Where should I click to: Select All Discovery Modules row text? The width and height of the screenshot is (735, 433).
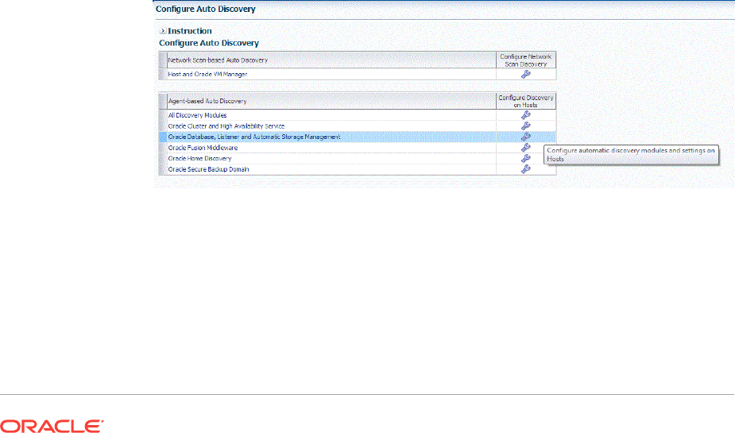[197, 115]
